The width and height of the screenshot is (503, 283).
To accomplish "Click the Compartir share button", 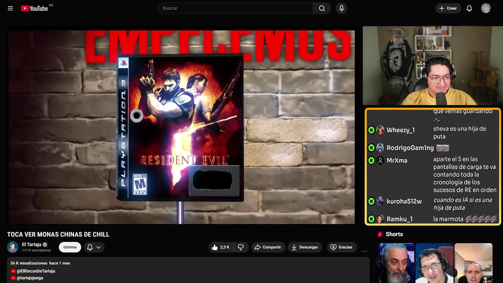I will coord(268,247).
